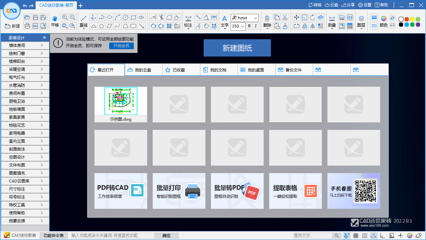Click the 图层 (Layers) icon
Screen dimensions: 426x240
pos(361,21)
